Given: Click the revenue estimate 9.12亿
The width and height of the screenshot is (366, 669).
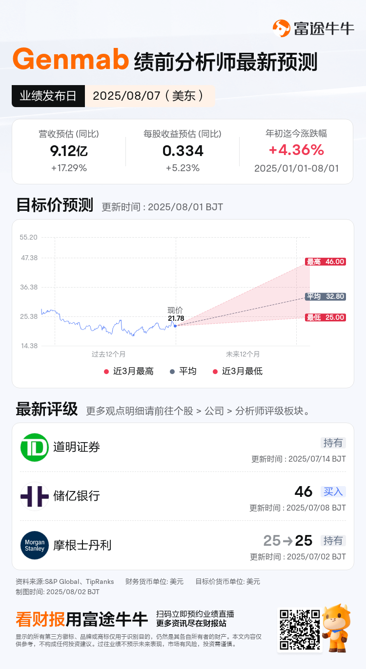Looking at the screenshot, I should [x=69, y=151].
